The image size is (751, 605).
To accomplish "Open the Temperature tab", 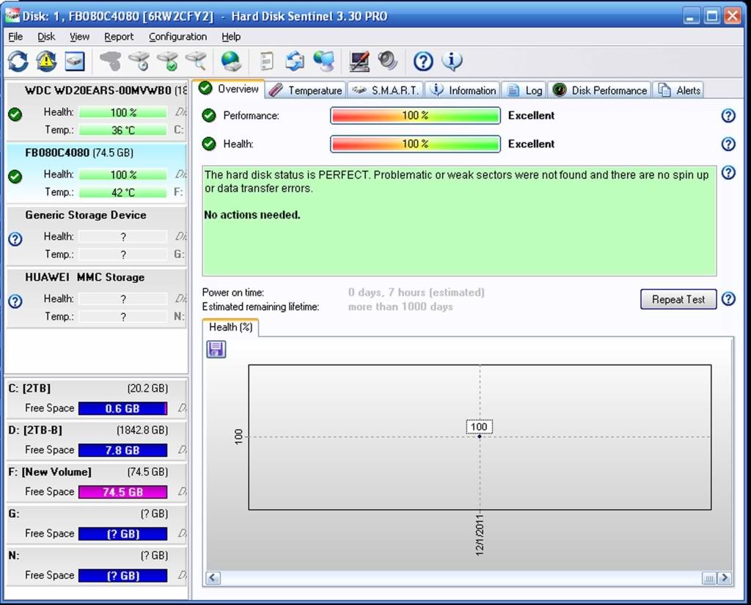I will [x=306, y=90].
